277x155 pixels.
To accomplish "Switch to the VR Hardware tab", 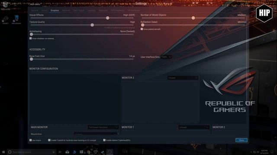I will coord(134,10).
